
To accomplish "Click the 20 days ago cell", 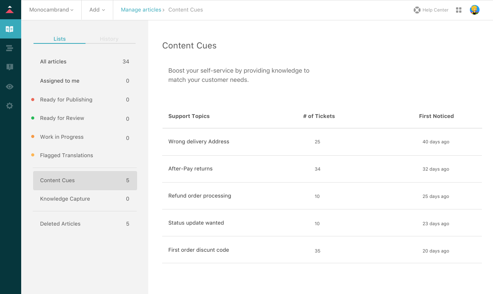I will [x=436, y=251].
